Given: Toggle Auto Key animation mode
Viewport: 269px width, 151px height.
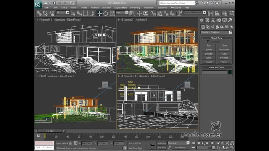Looking at the screenshot, I should (161, 143).
